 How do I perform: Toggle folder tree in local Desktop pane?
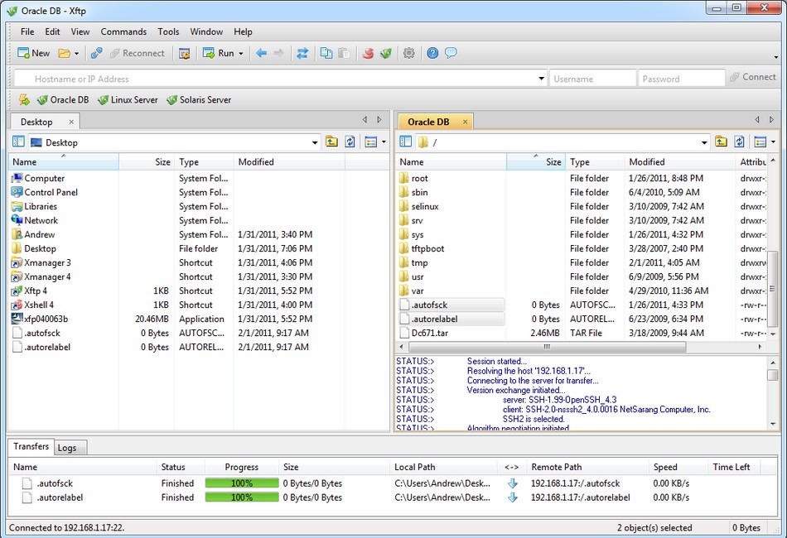(18, 142)
